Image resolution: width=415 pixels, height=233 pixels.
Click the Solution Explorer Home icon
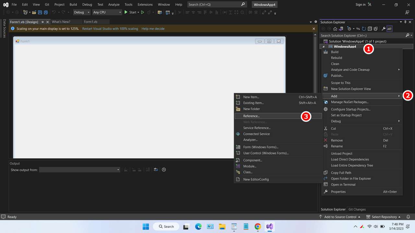(335, 29)
